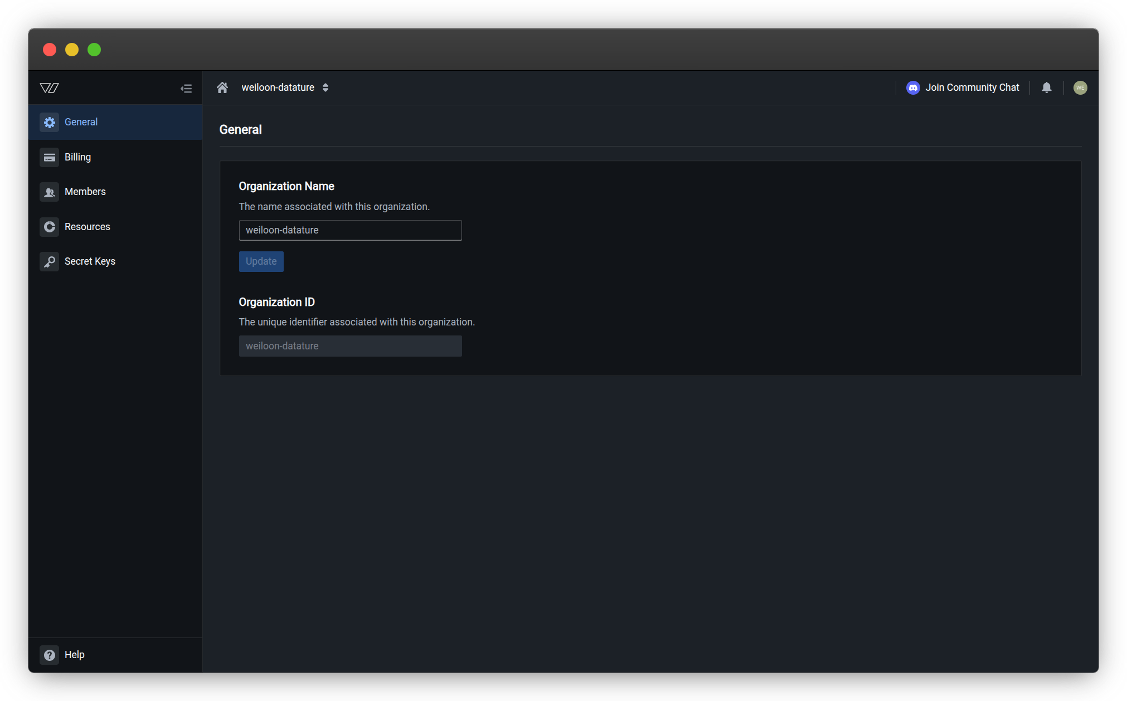Open the Billing section
Screen dimensions: 1127x701
77,157
